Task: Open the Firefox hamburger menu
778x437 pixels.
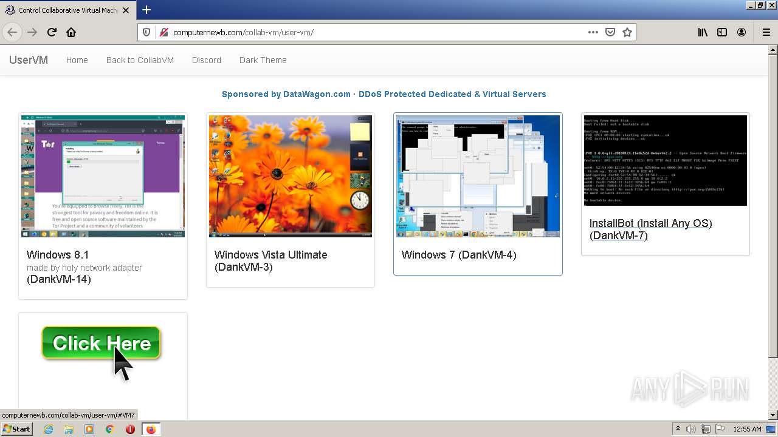Action: (x=766, y=32)
